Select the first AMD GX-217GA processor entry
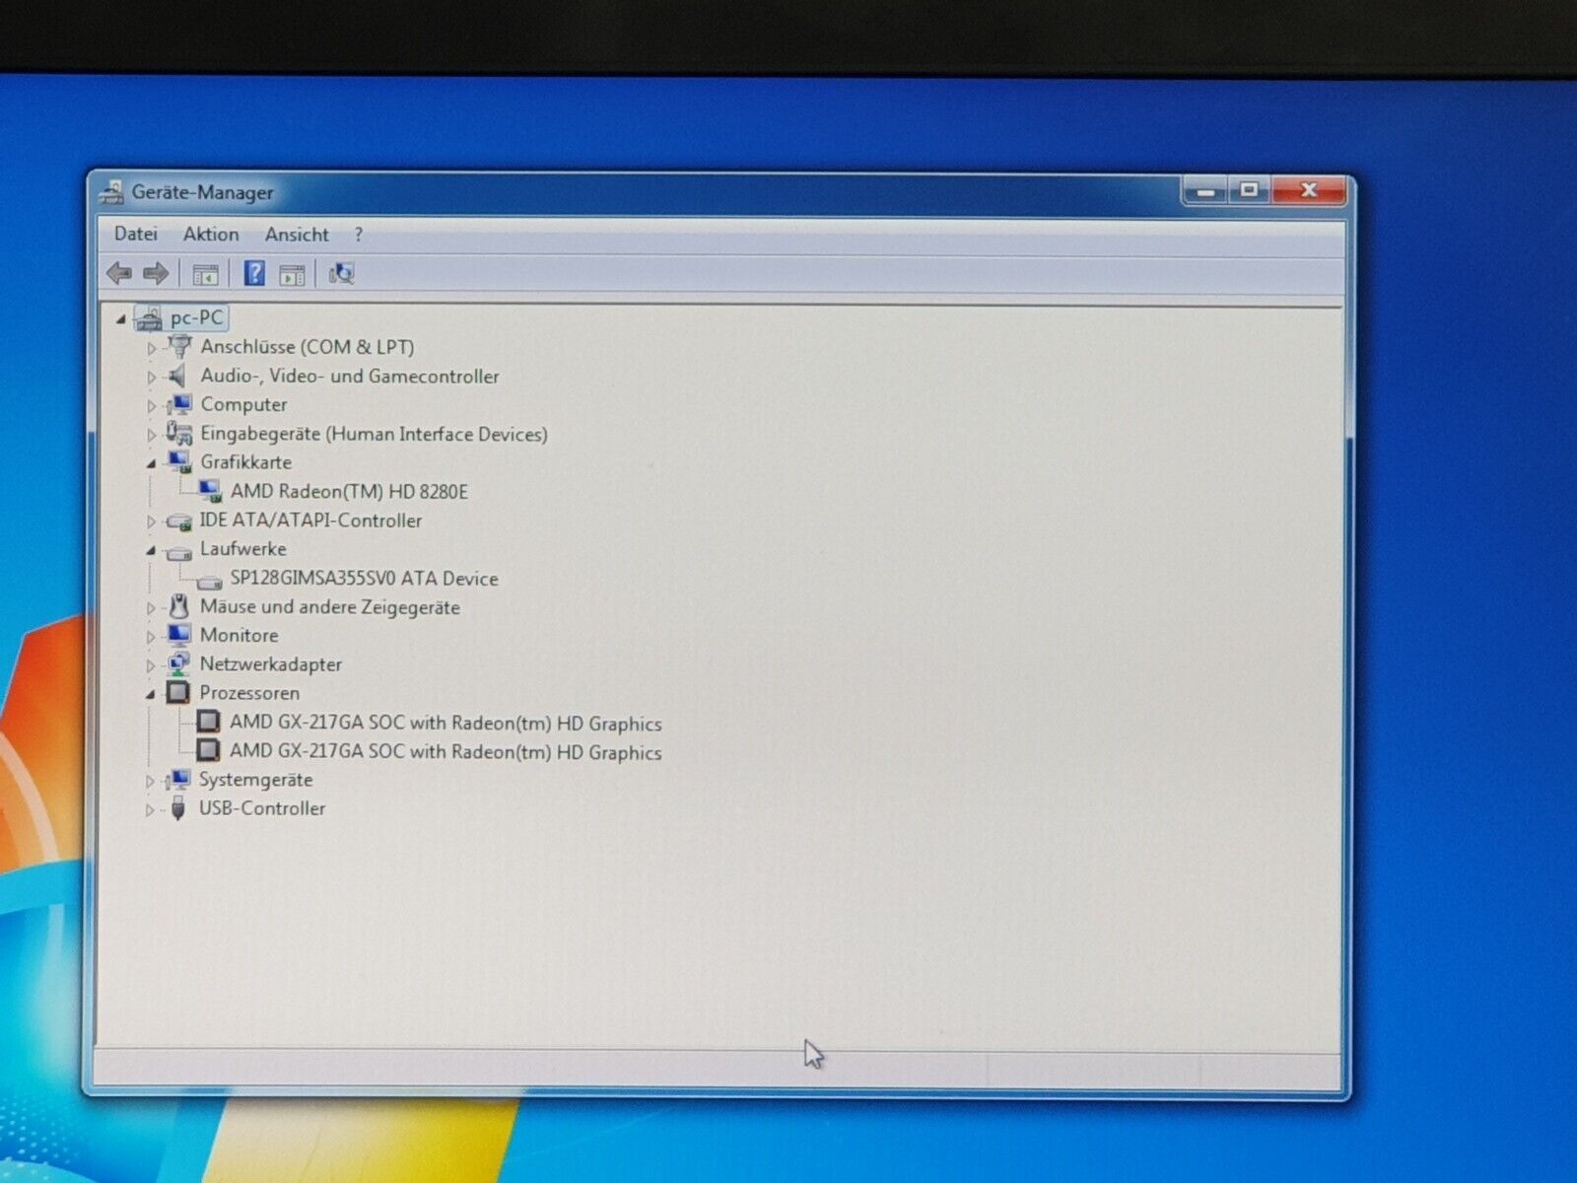The image size is (1577, 1183). pos(446,723)
